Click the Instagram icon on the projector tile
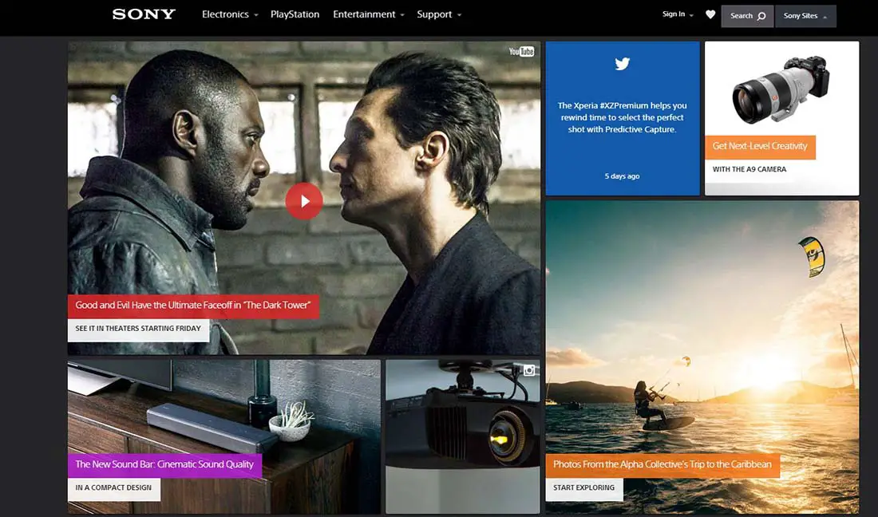878x517 pixels. click(529, 370)
